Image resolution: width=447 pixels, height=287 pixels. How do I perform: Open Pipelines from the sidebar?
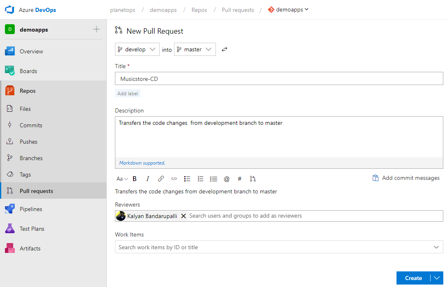tap(54, 209)
